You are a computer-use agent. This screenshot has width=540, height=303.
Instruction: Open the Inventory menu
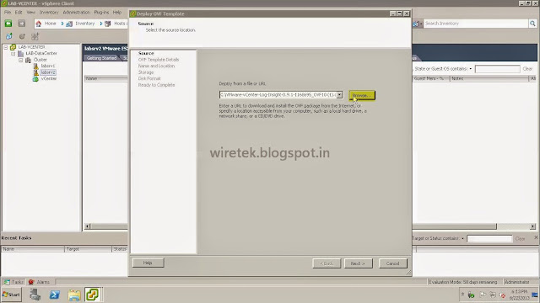49,12
